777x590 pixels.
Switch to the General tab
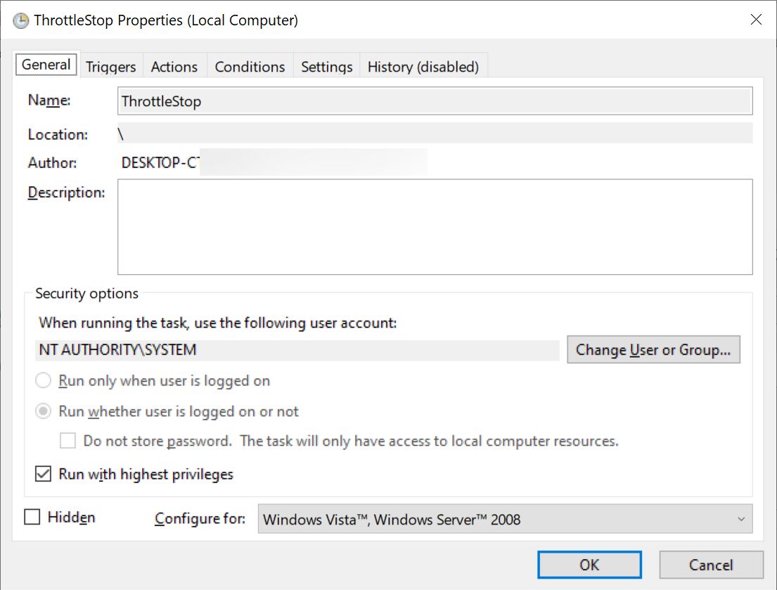[x=46, y=65]
